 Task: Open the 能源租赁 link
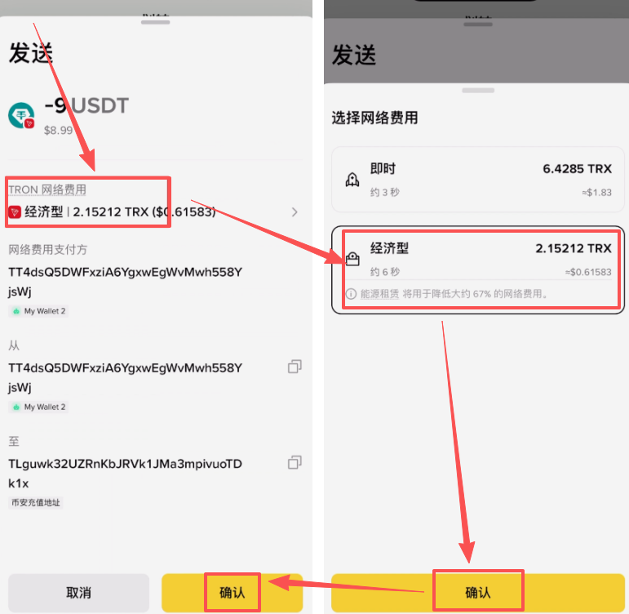(x=379, y=293)
